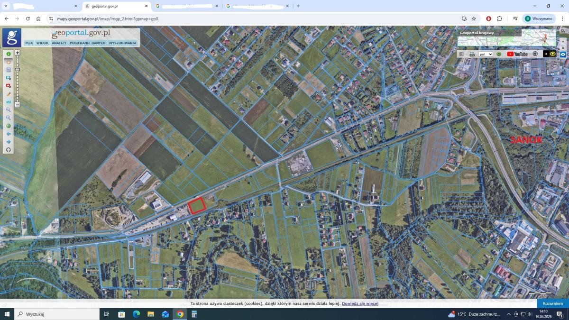Open the ANALIZY menu
Screen dimensions: 569x320
tap(59, 43)
